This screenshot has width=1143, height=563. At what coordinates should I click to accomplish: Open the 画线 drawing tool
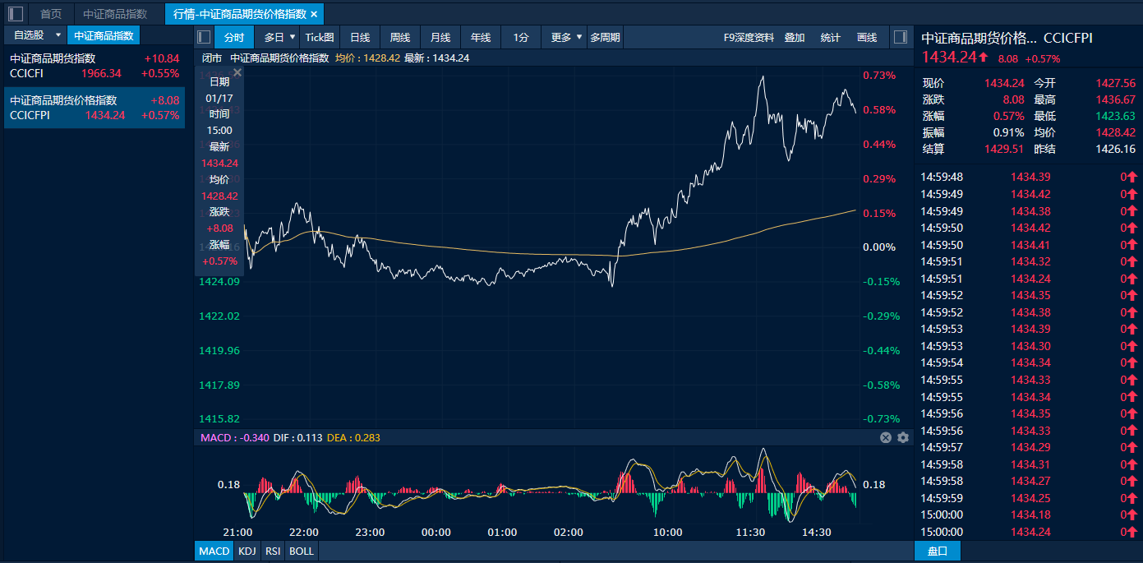tap(867, 37)
